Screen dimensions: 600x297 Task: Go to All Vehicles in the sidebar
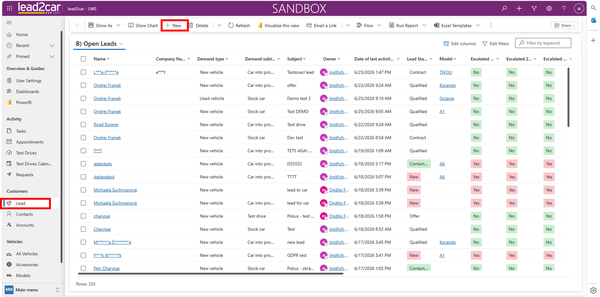coord(27,254)
